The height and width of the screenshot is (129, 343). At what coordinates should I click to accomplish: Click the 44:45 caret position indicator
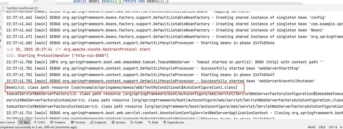[311, 127]
